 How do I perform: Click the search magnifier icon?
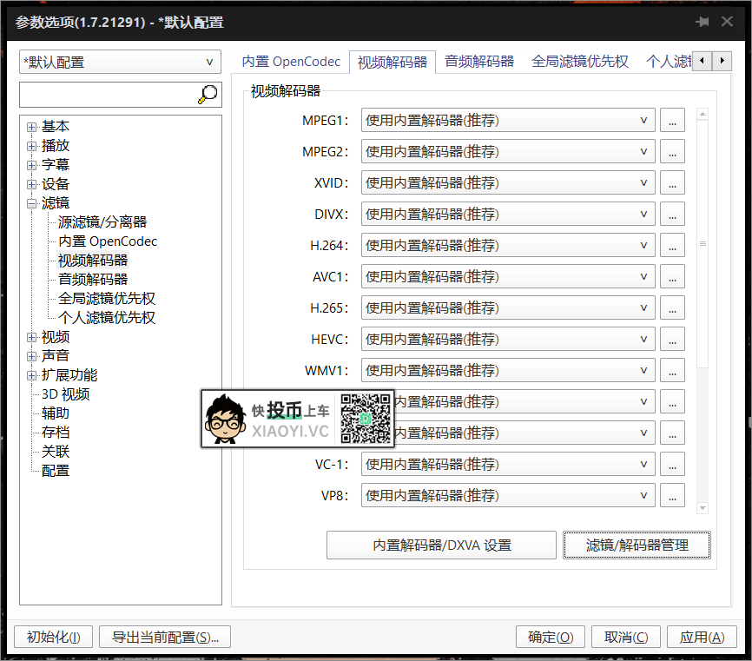pos(207,94)
